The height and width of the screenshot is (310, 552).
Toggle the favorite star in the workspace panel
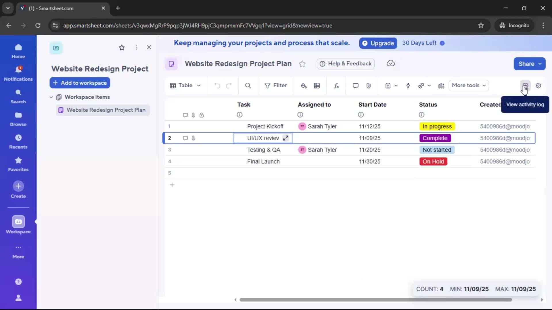(x=122, y=47)
